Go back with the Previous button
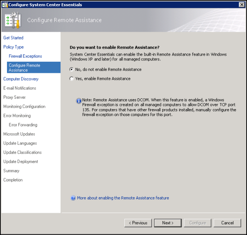 click(x=138, y=223)
